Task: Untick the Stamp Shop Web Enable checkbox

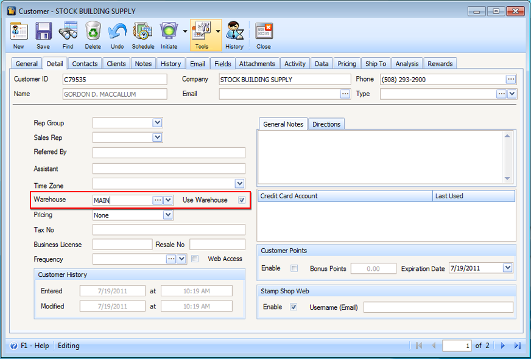Action: pos(294,307)
